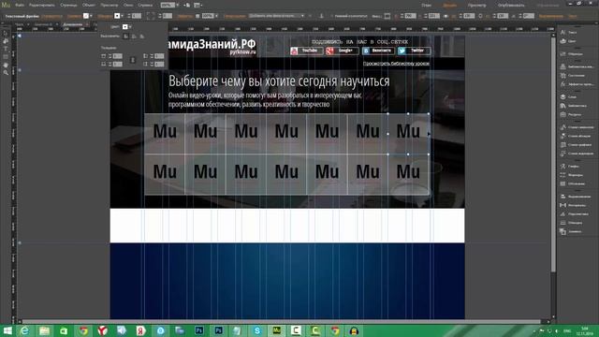
Task: Click the stroke color swatch in control bar
Action: click(x=117, y=16)
